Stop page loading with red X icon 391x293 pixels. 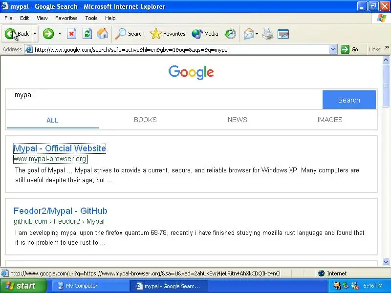[71, 34]
